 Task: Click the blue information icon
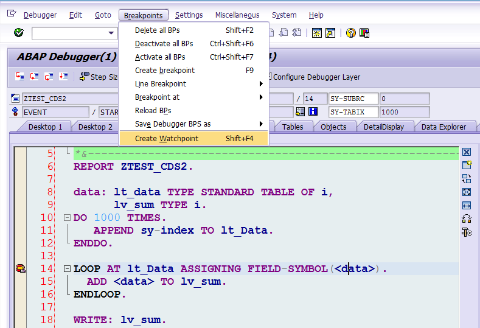click(x=313, y=111)
